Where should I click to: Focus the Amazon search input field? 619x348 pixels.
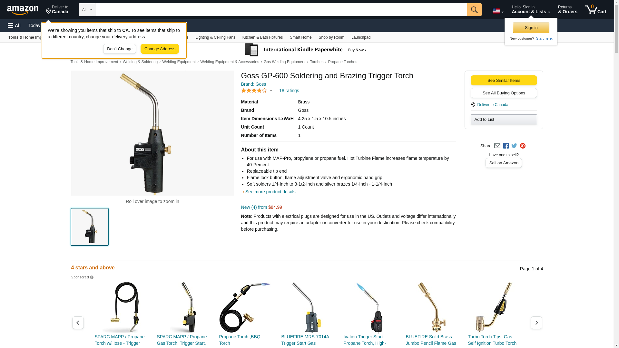(x=281, y=10)
